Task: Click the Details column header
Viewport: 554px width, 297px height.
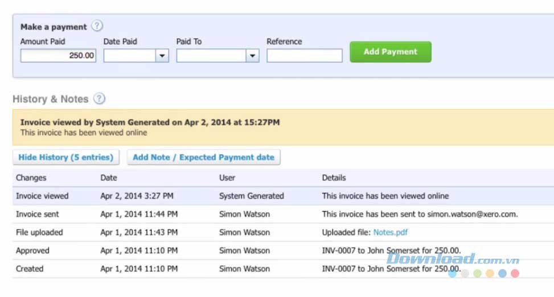Action: coord(334,178)
